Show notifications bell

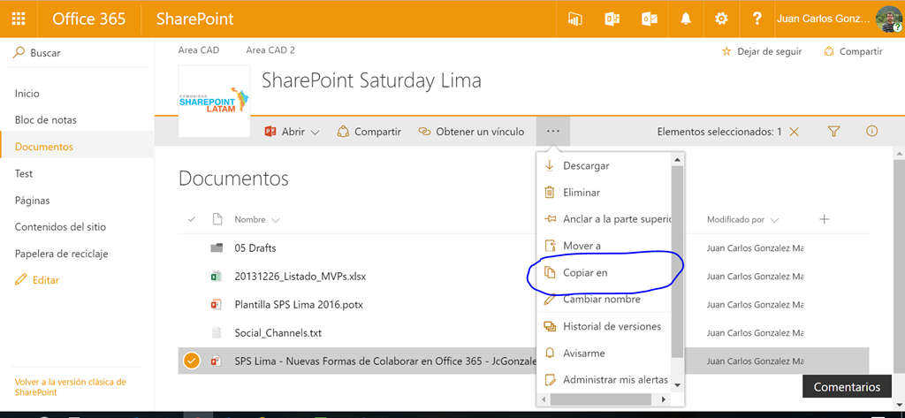point(686,19)
